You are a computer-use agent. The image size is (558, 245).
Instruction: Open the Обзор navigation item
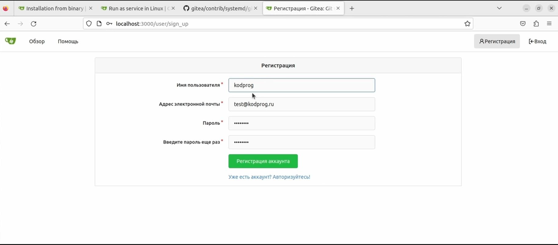click(x=37, y=41)
